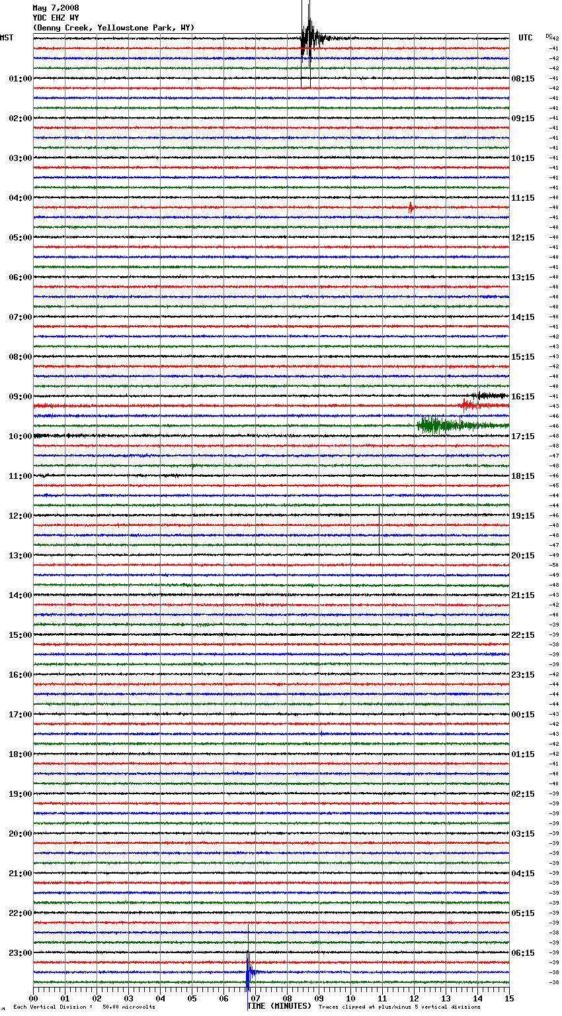
Task: Click the 04:00 MST row label
Action: tap(20, 198)
